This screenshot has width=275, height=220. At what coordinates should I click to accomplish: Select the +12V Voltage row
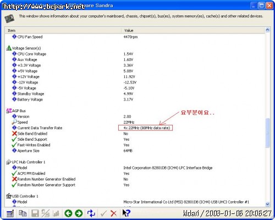tap(135, 76)
